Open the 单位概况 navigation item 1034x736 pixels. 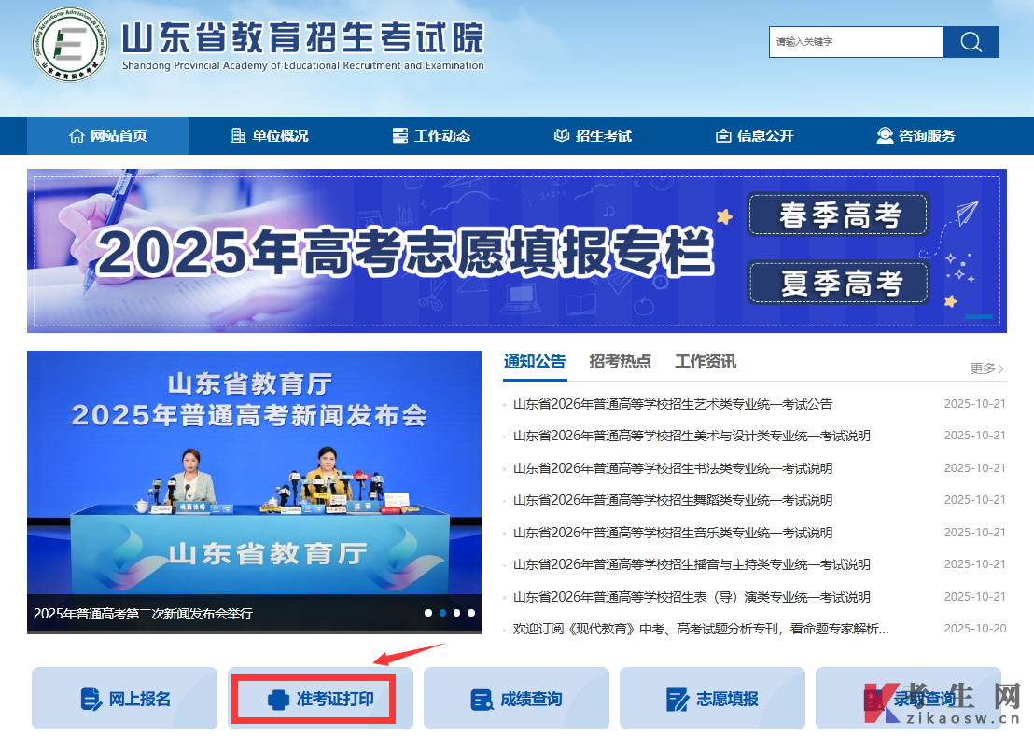tap(270, 136)
